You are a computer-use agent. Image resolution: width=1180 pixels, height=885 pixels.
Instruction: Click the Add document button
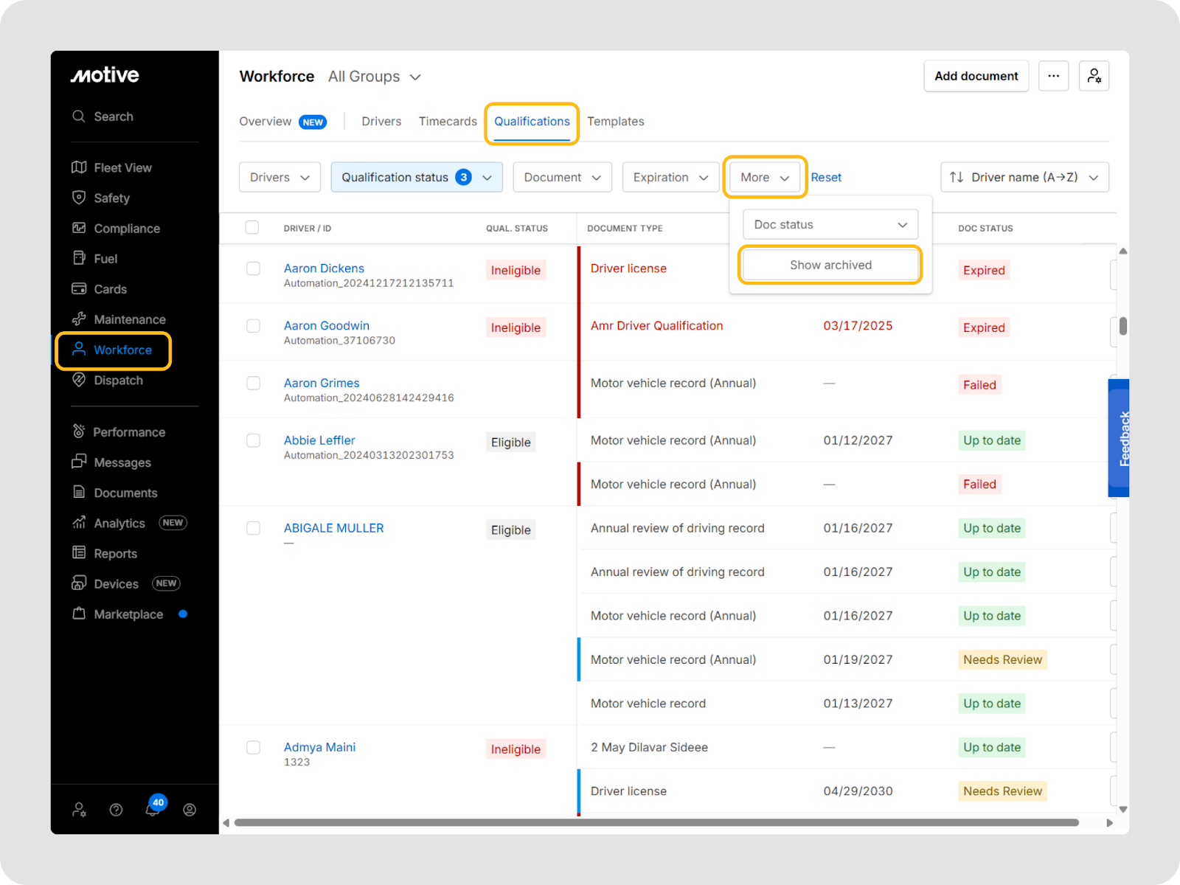pyautogui.click(x=976, y=76)
